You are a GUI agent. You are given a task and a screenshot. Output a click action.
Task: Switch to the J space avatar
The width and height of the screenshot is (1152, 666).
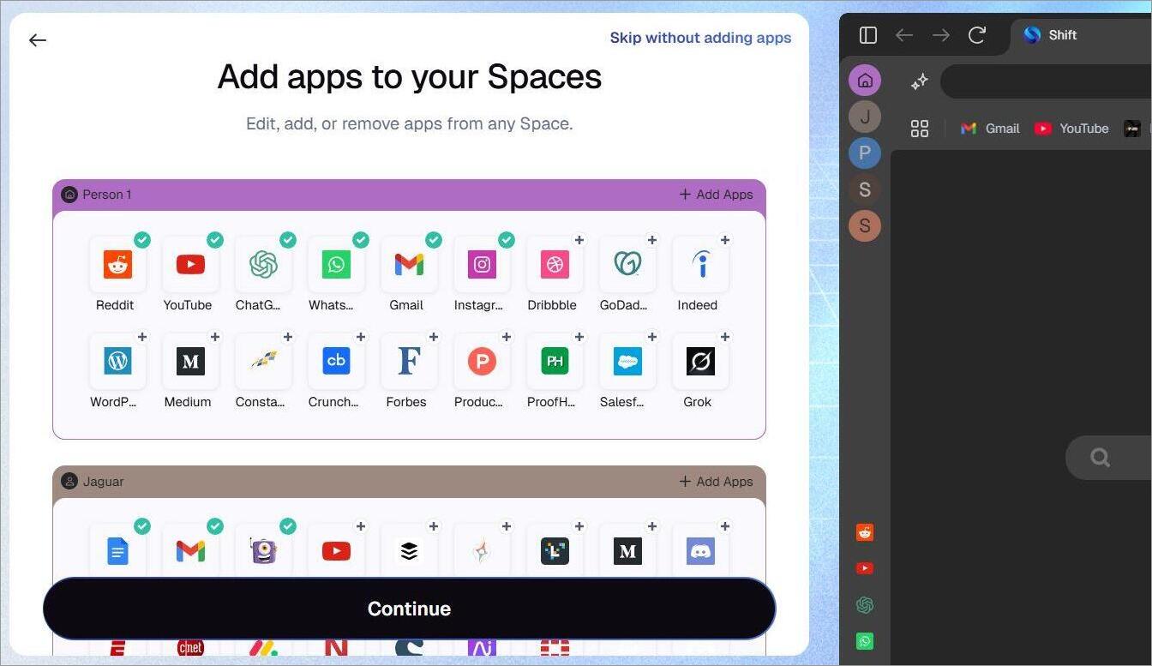point(865,117)
